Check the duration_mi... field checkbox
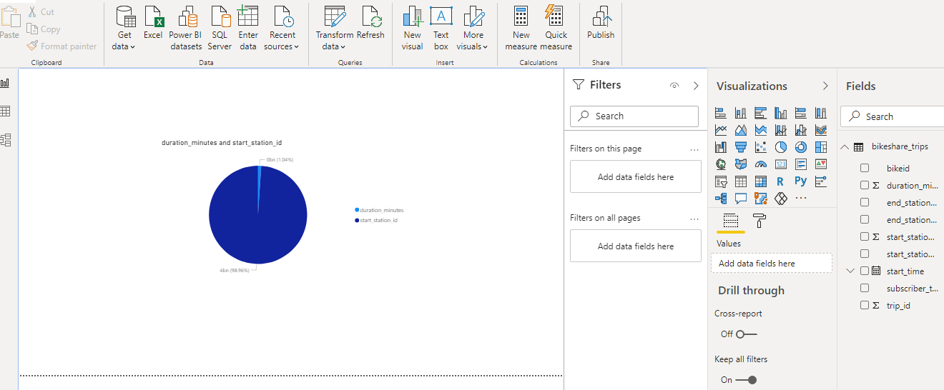This screenshot has height=390, width=944. tap(865, 186)
